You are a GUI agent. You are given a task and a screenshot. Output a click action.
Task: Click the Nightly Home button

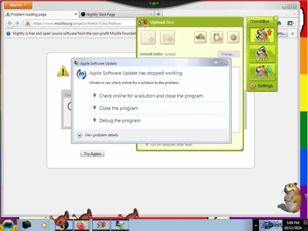click(279, 23)
